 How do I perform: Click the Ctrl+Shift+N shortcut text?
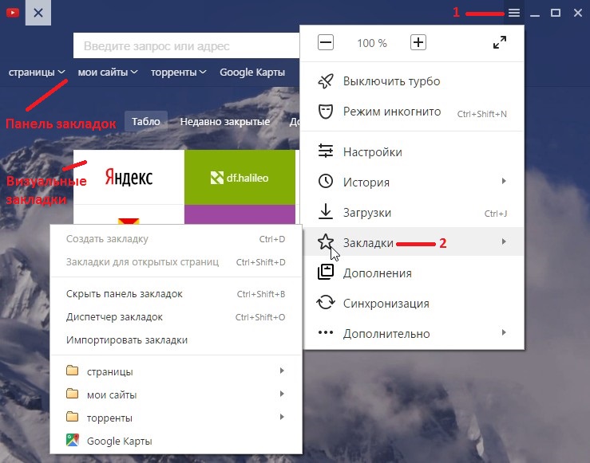(x=482, y=114)
